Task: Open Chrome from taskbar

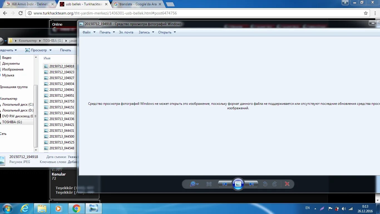Action: tap(77, 208)
